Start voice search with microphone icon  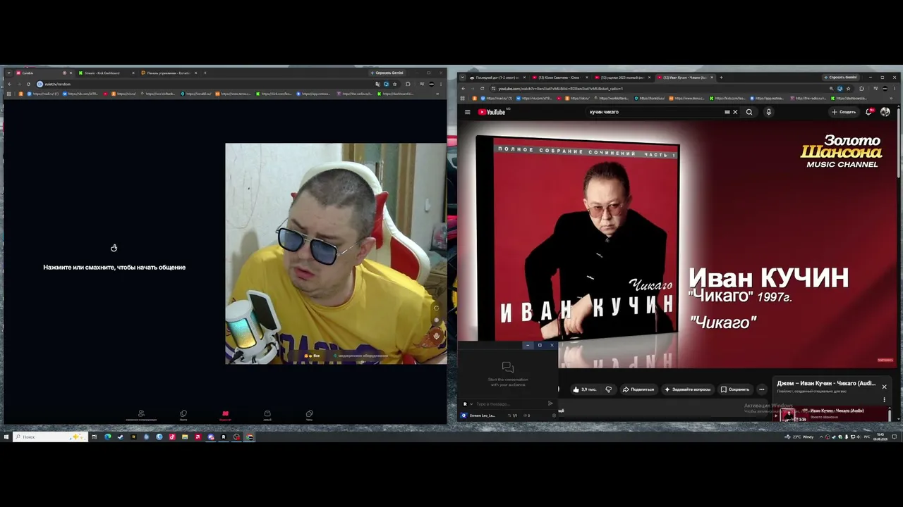(768, 112)
